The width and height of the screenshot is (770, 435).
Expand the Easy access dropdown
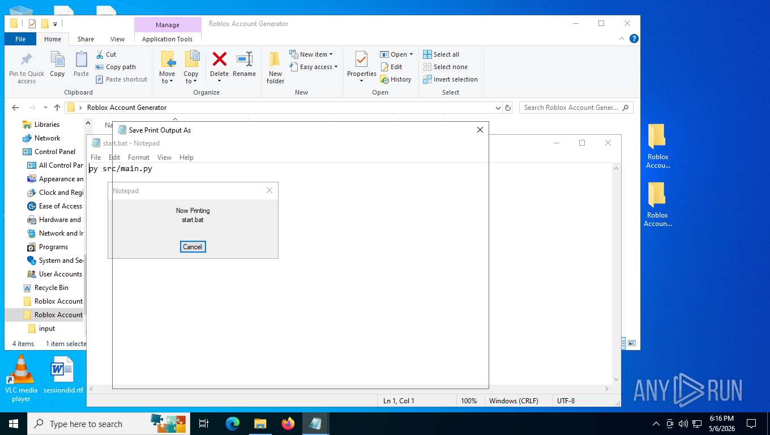click(x=313, y=67)
